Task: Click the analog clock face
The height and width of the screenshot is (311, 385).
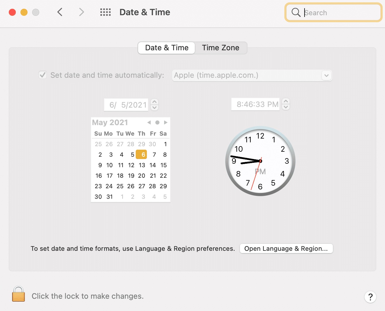Action: point(260,161)
